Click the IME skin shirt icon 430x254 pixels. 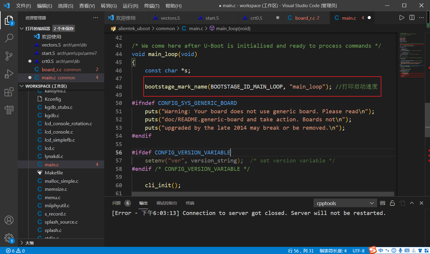[x=420, y=251]
